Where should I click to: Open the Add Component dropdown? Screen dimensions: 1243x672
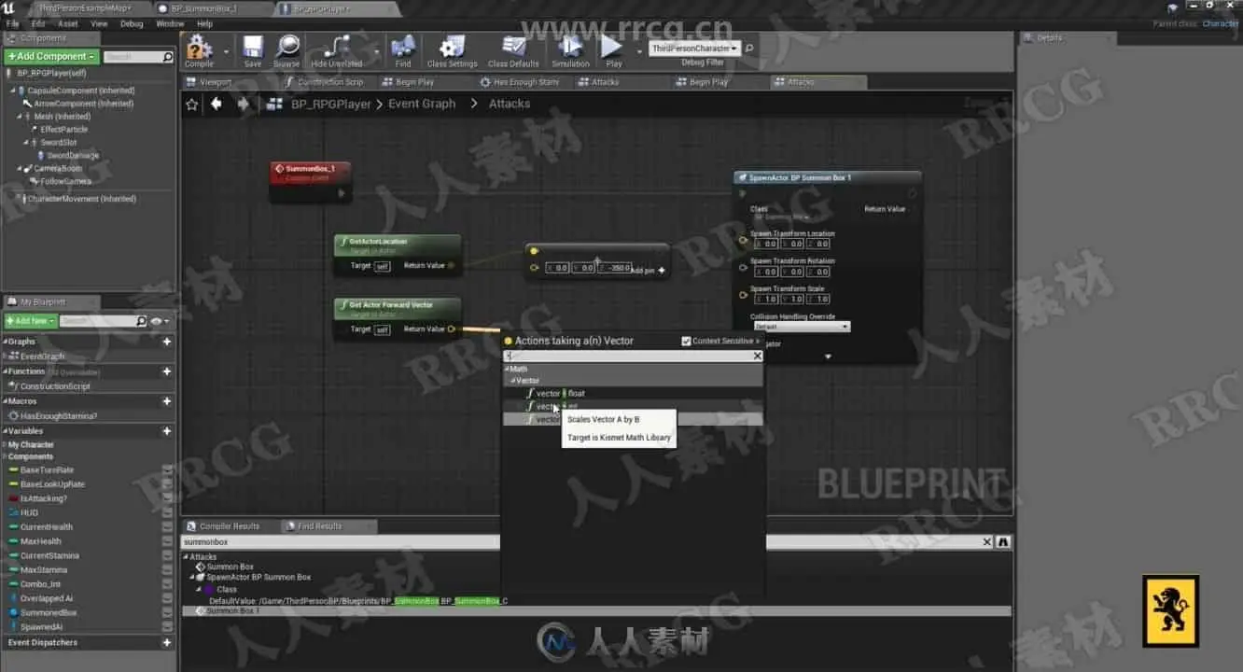(52, 57)
